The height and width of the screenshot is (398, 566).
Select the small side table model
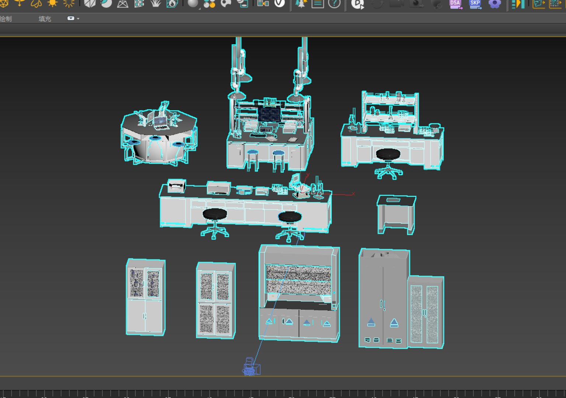(396, 214)
